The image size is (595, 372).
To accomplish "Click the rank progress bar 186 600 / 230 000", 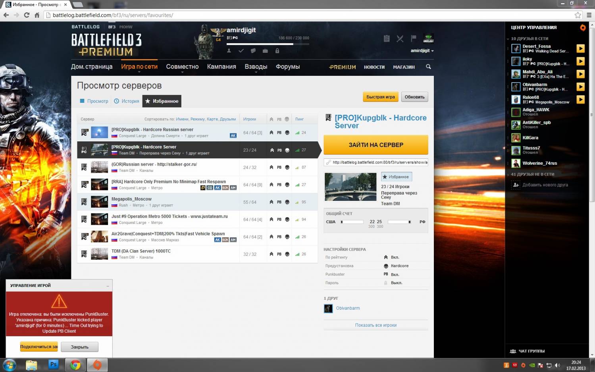I will pos(268,44).
